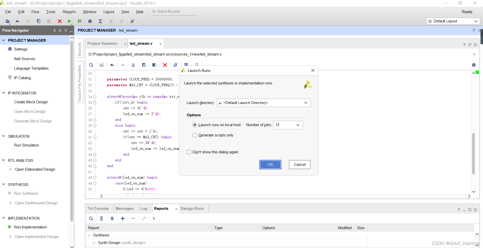This screenshot has height=248, width=483.
Task: Open the Flow menu
Action: pyautogui.click(x=35, y=12)
